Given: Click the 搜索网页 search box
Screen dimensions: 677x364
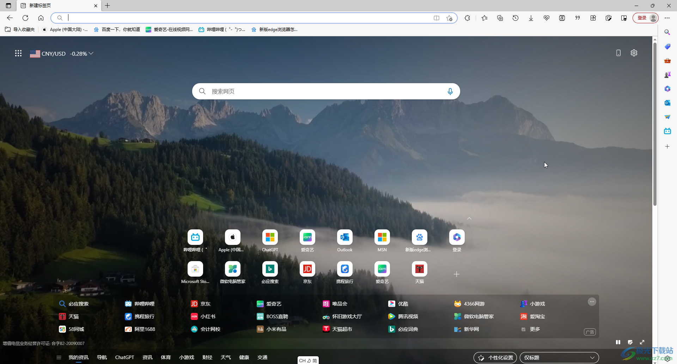Looking at the screenshot, I should 326,92.
